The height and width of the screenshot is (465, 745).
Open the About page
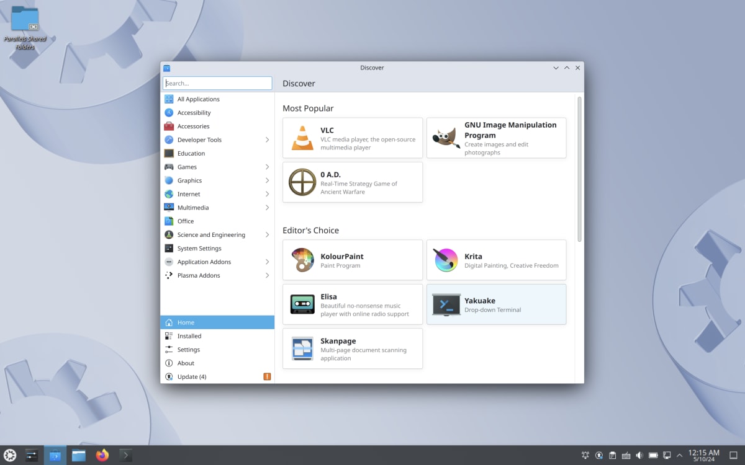coord(217,363)
